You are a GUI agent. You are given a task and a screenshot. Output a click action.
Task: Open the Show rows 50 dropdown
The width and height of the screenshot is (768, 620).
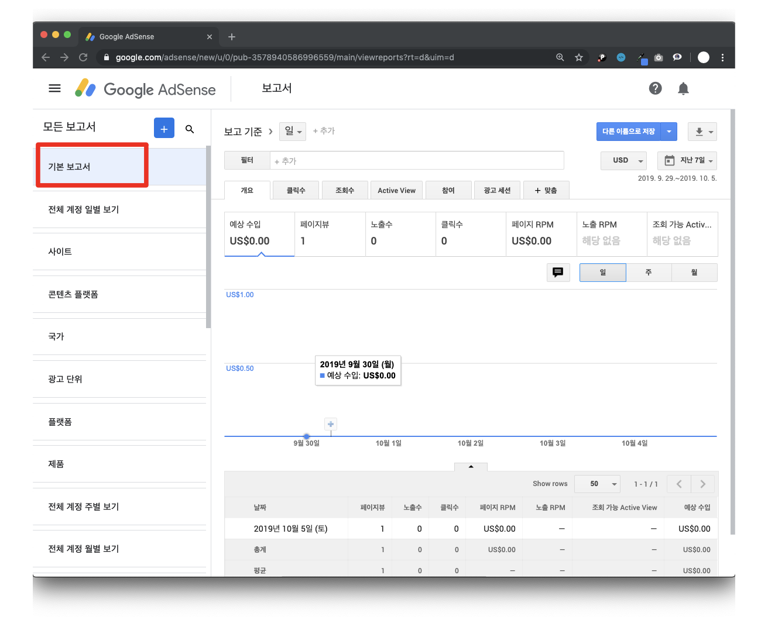(x=597, y=484)
